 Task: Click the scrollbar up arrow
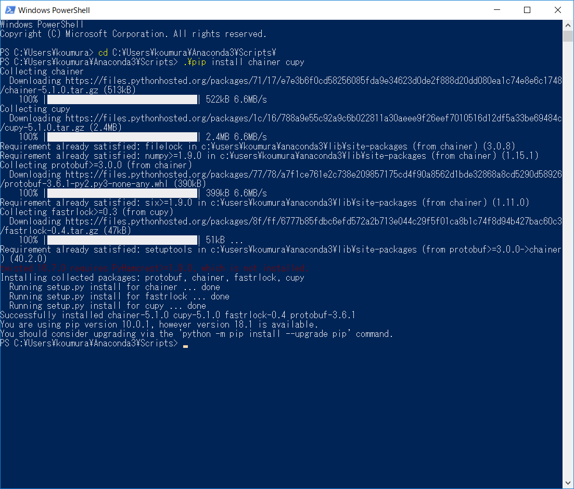coord(568,26)
